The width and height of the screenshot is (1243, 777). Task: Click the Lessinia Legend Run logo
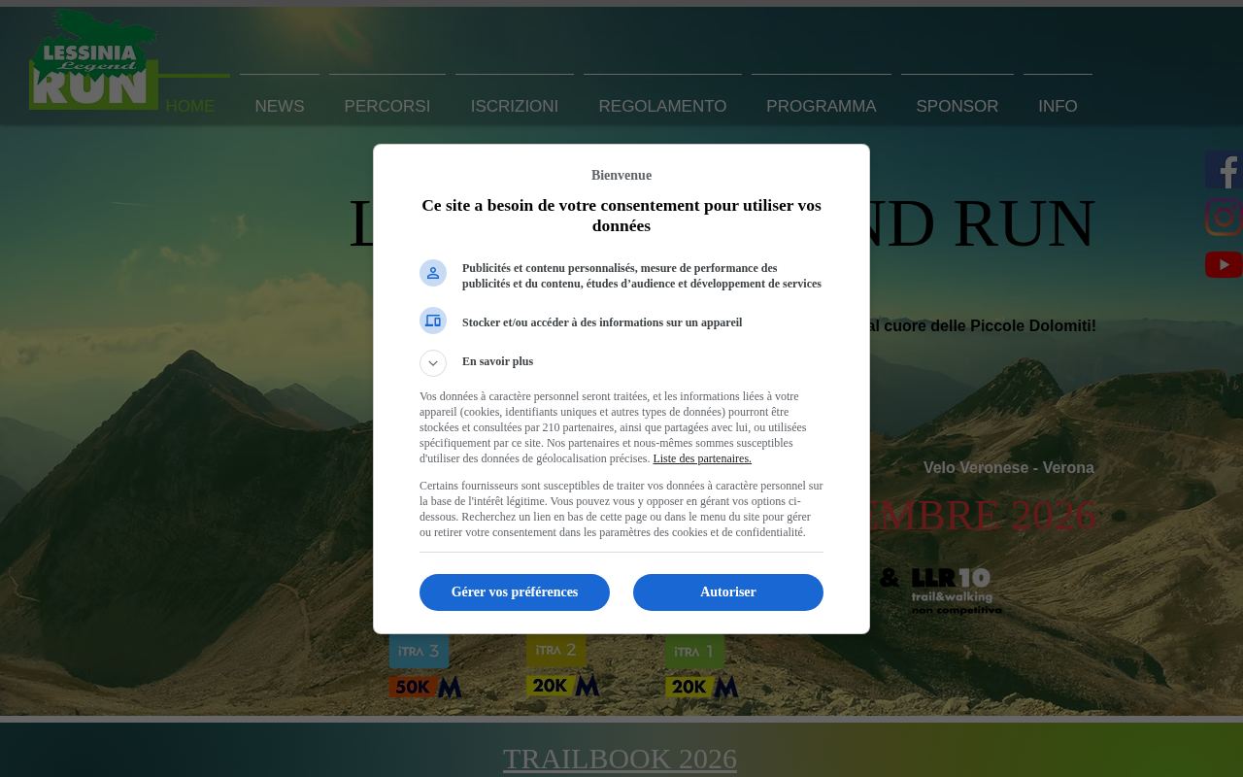93,59
